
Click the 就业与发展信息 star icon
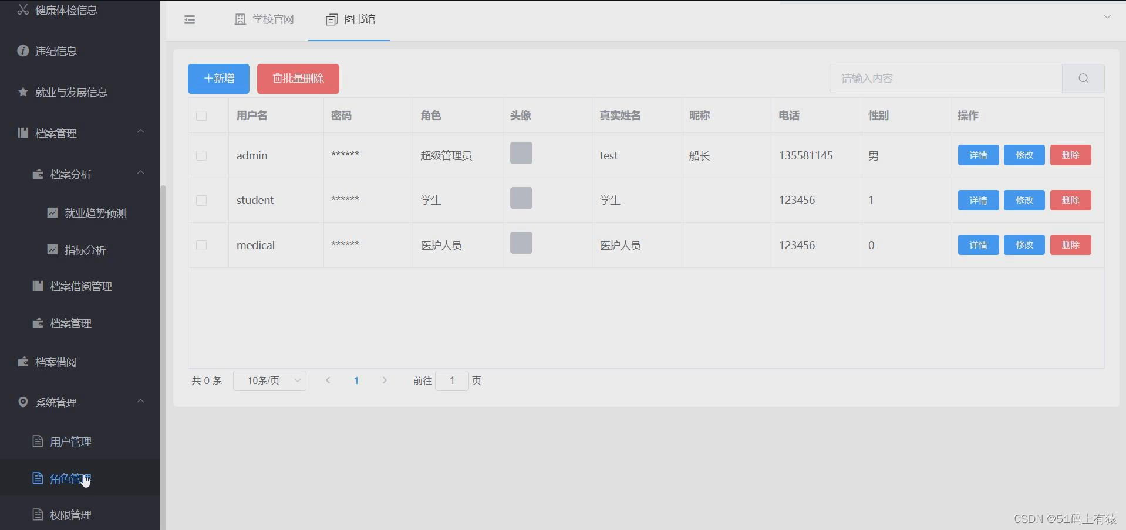coord(23,91)
